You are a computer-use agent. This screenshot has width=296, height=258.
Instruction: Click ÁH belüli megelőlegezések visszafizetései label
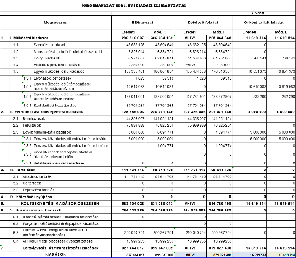pyautogui.click(x=58, y=241)
